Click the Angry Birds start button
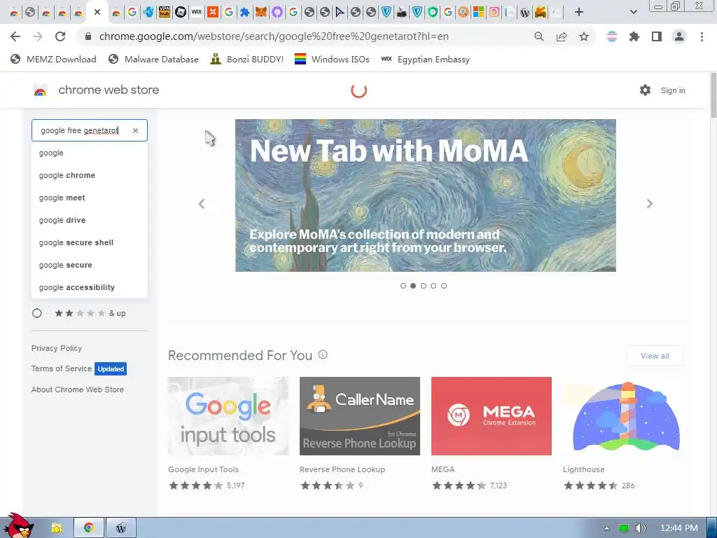The height and width of the screenshot is (538, 717). click(x=18, y=526)
